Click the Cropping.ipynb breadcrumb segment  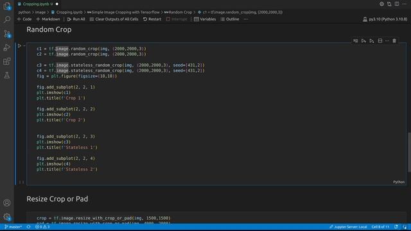[x=67, y=12]
